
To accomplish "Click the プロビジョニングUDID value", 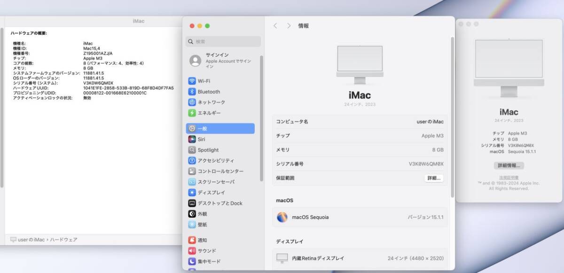I will (115, 93).
